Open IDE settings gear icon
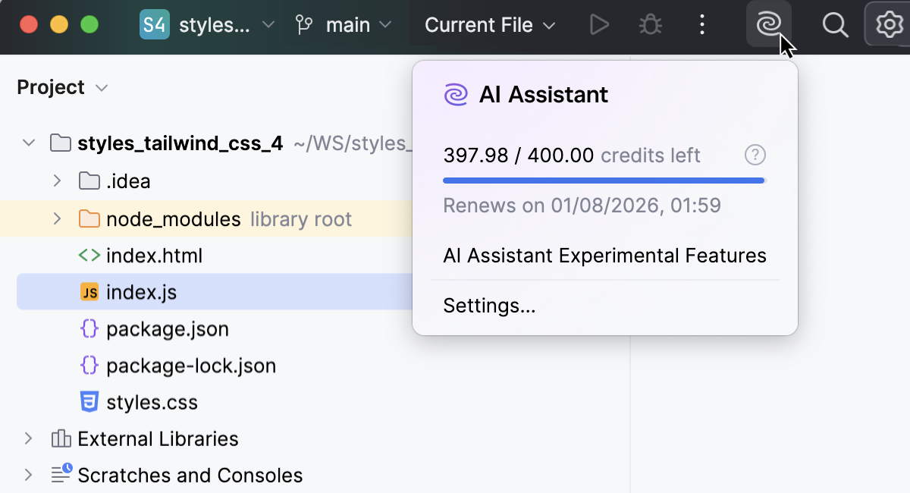The height and width of the screenshot is (493, 910). (888, 25)
